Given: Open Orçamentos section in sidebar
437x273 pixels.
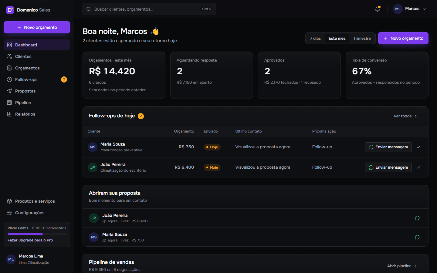Looking at the screenshot, I should point(37,68).
